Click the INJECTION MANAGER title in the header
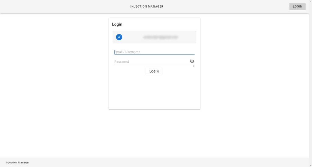312x167 pixels. [147, 6]
